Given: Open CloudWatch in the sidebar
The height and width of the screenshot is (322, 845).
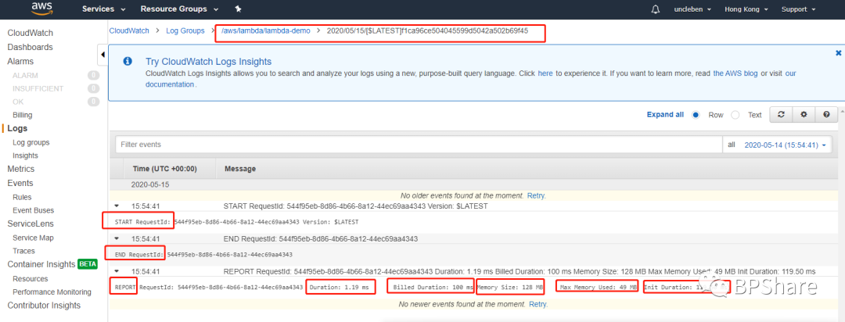Looking at the screenshot, I should (x=31, y=33).
